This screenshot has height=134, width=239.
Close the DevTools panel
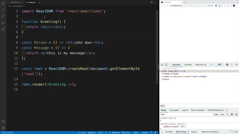(x=236, y=65)
